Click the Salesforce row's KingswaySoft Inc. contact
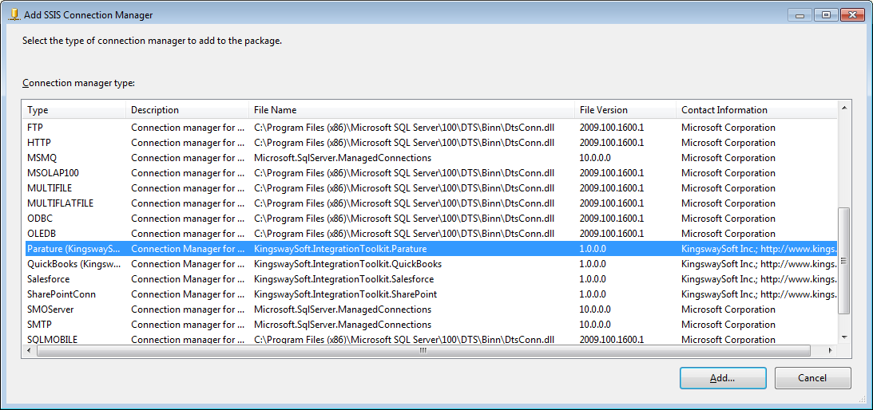 (x=758, y=278)
